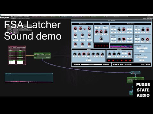Click the modulation visualizer display in Latcher

(121, 46)
